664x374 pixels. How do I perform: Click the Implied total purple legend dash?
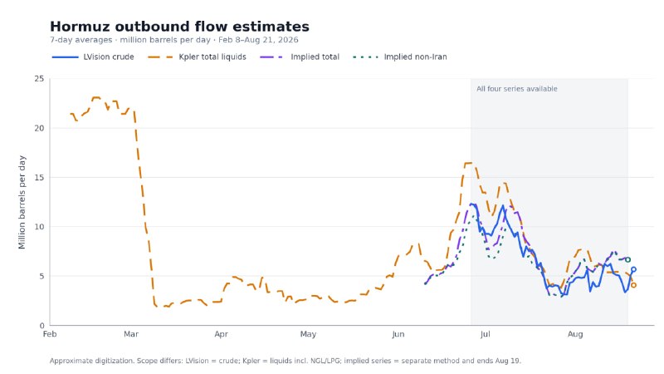pyautogui.click(x=271, y=57)
